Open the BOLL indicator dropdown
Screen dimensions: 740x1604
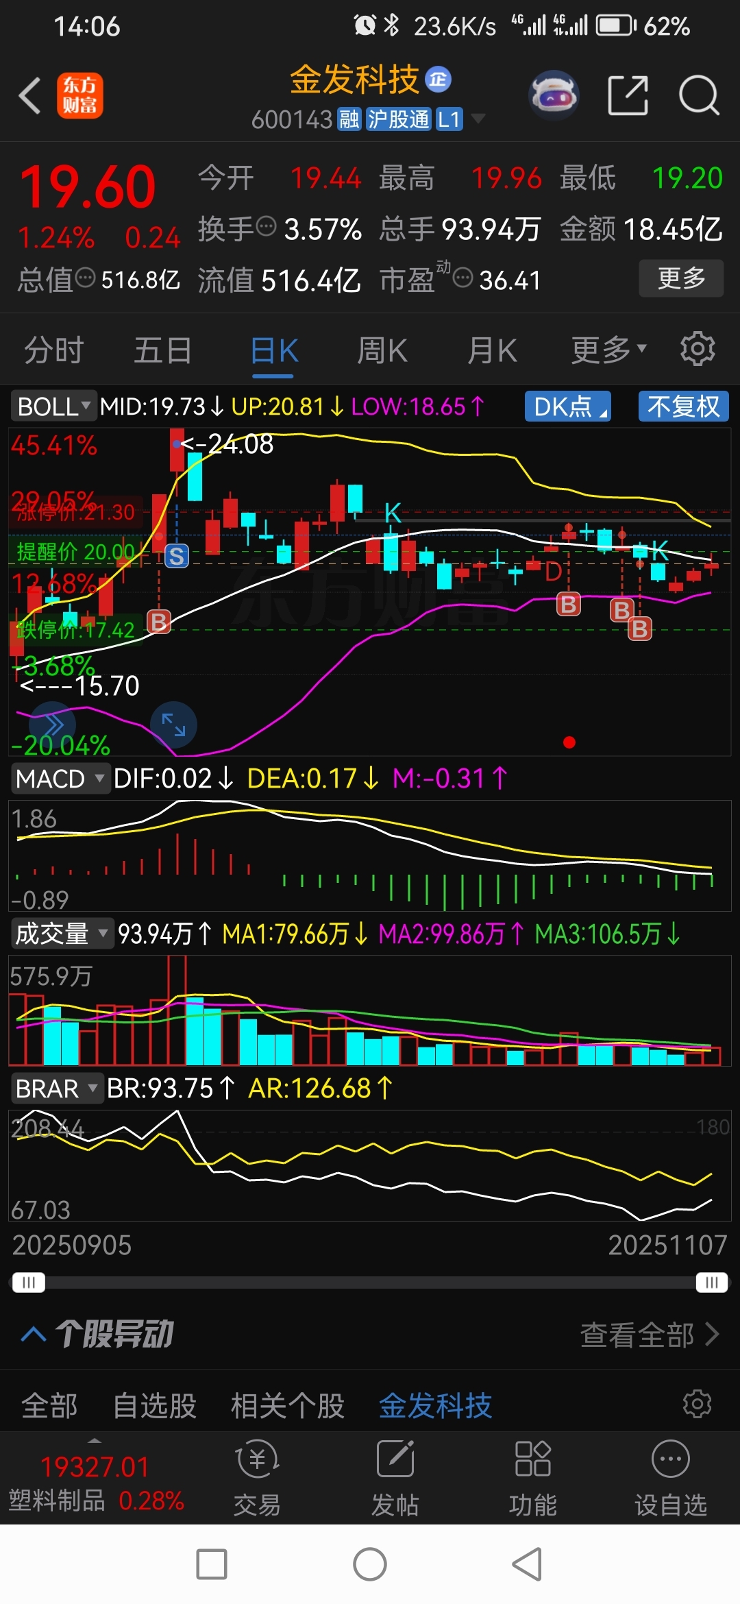[53, 406]
